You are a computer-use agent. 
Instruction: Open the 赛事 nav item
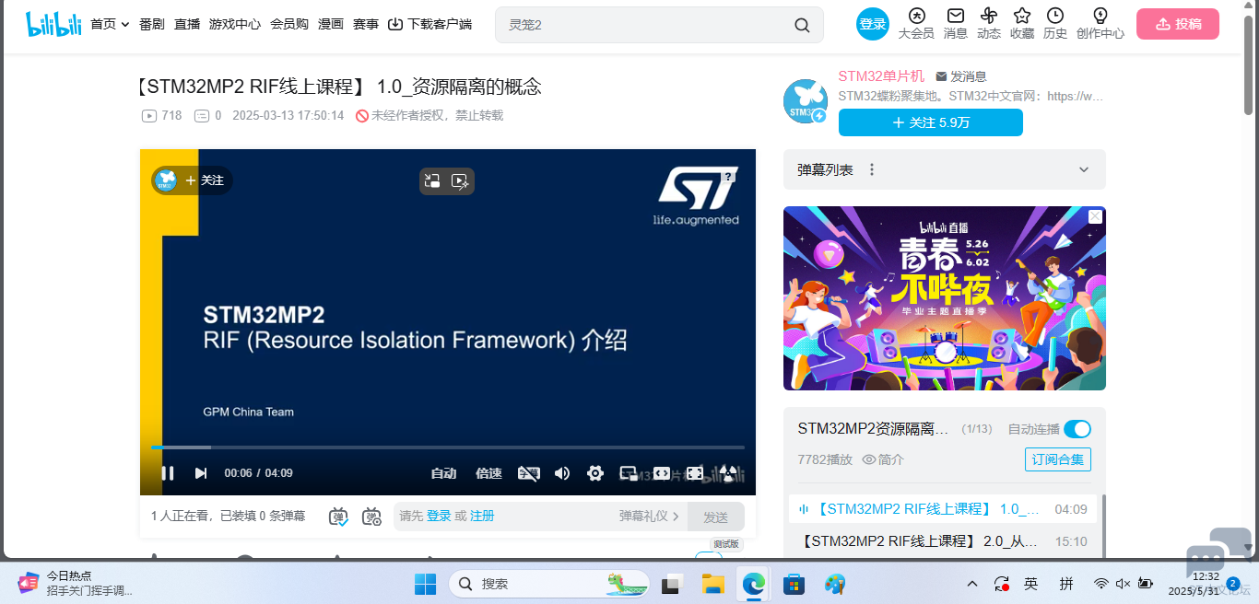(x=366, y=24)
